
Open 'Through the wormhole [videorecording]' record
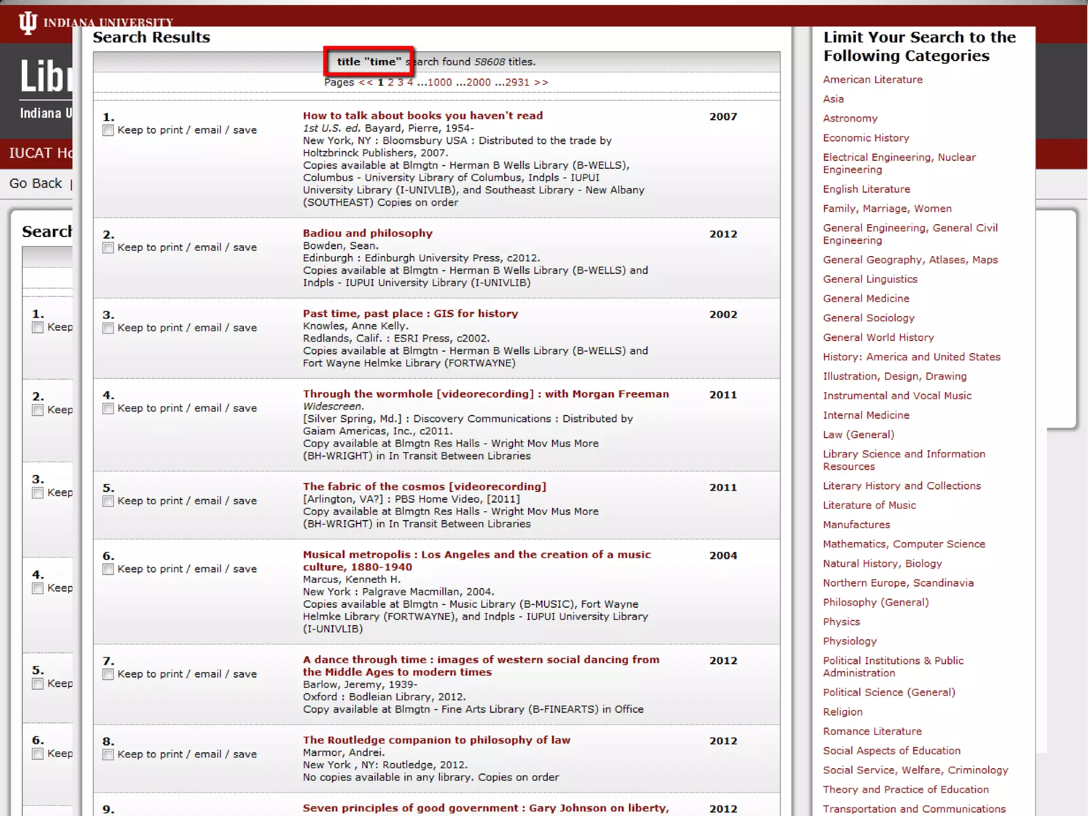point(486,394)
